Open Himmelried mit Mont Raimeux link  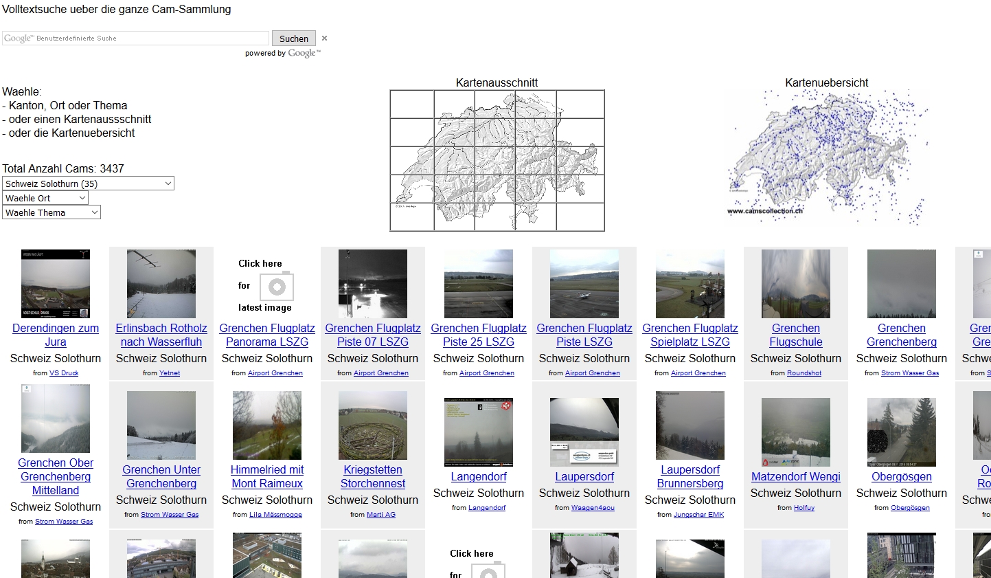point(267,477)
